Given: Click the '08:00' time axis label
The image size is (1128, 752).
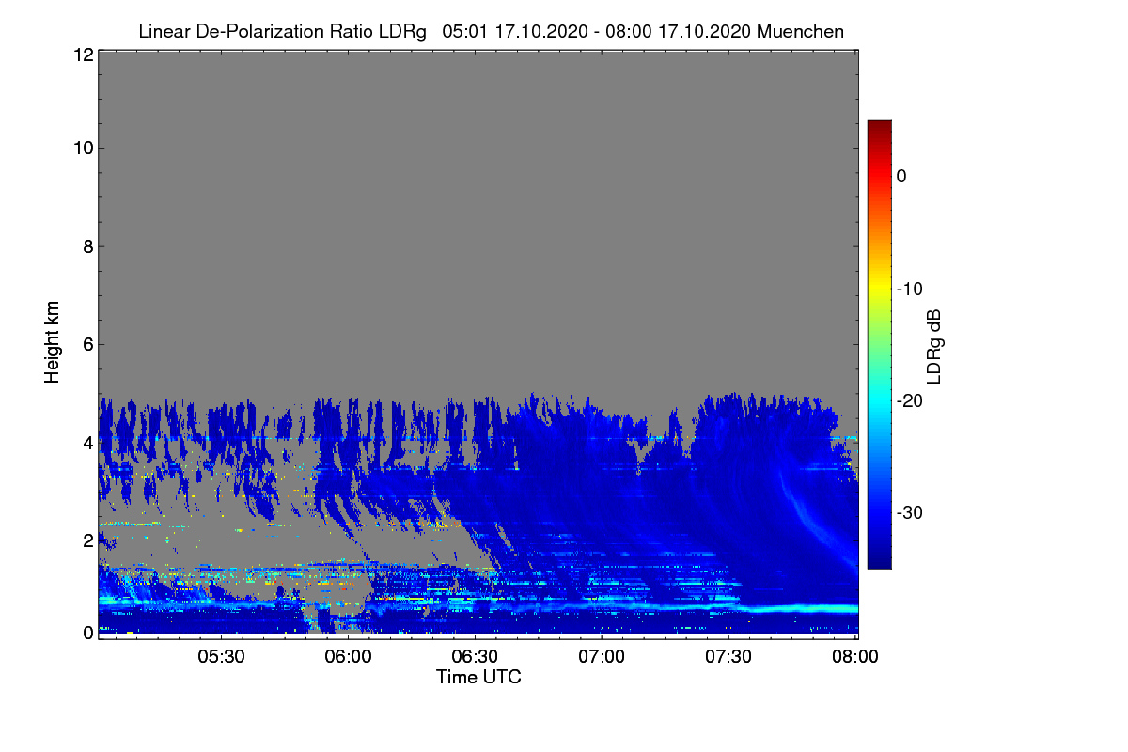Looking at the screenshot, I should [x=855, y=657].
